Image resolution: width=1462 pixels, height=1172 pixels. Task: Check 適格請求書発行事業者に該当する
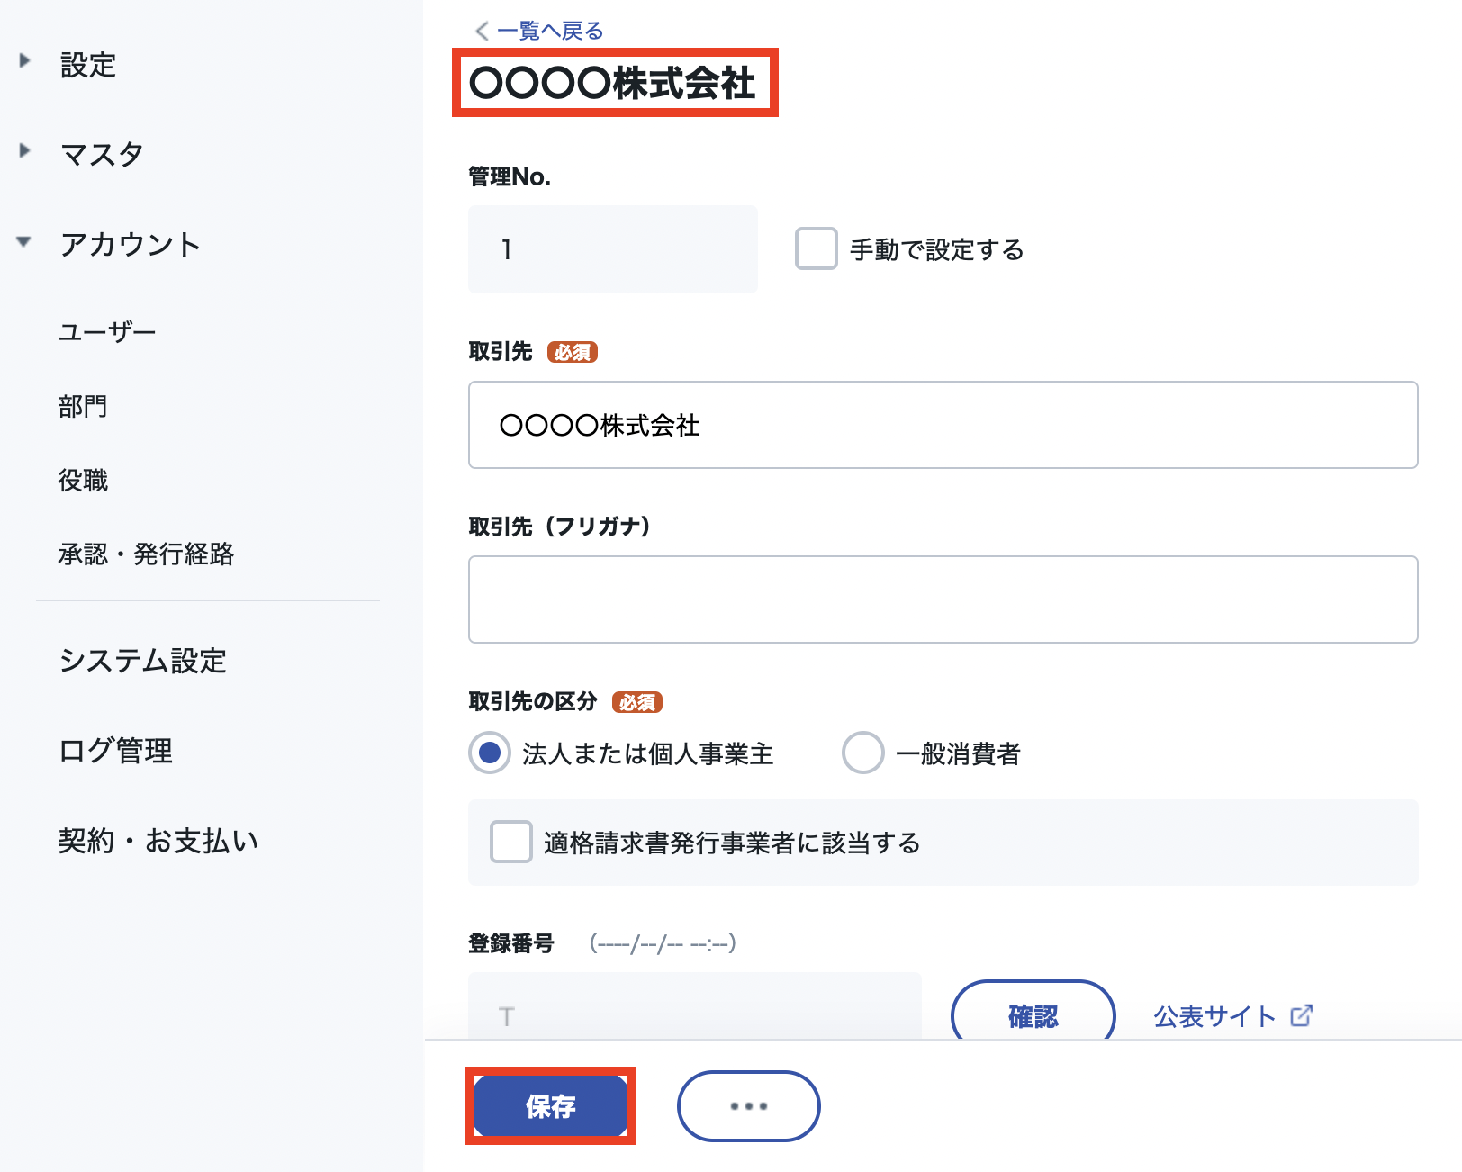[x=510, y=842]
